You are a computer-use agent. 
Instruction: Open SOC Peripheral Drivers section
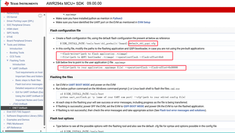click(x=18, y=25)
